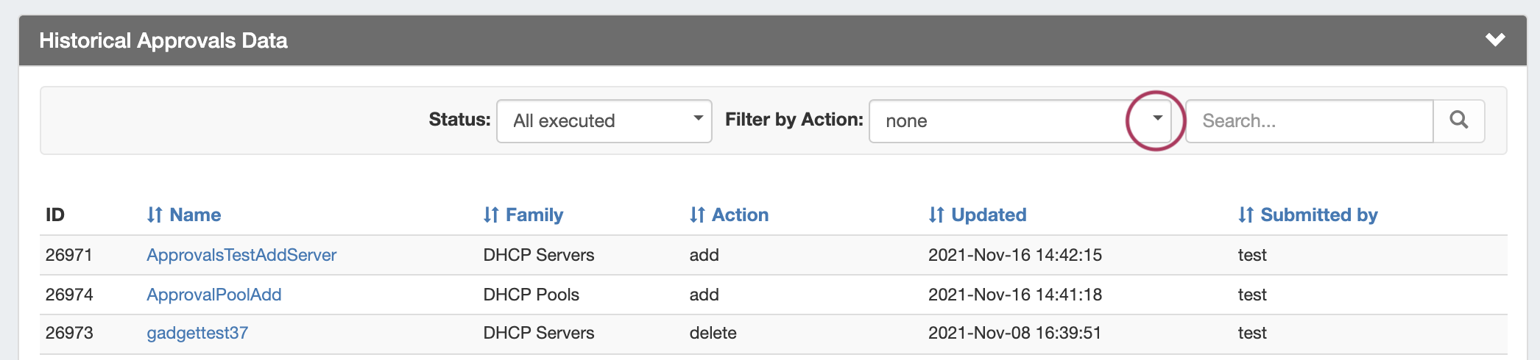
Task: Click the Historical Approvals Data title text
Action: coord(163,40)
